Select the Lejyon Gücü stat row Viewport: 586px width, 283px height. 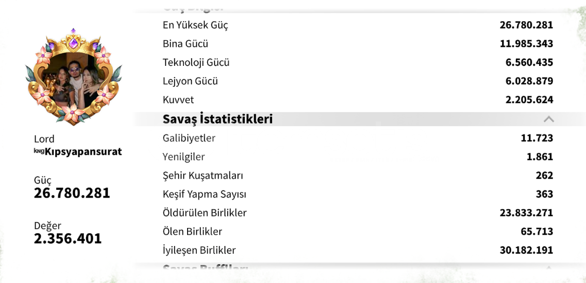pos(358,81)
